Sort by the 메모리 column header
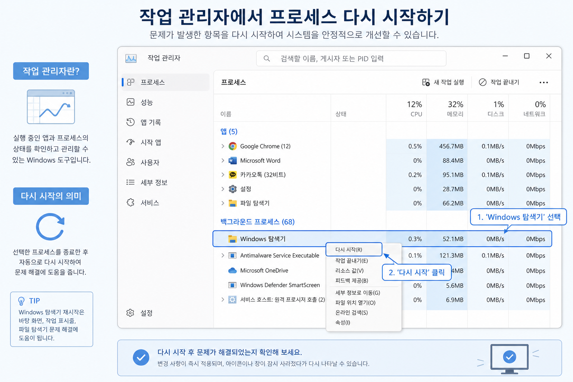This screenshot has width=573, height=382. coord(447,108)
